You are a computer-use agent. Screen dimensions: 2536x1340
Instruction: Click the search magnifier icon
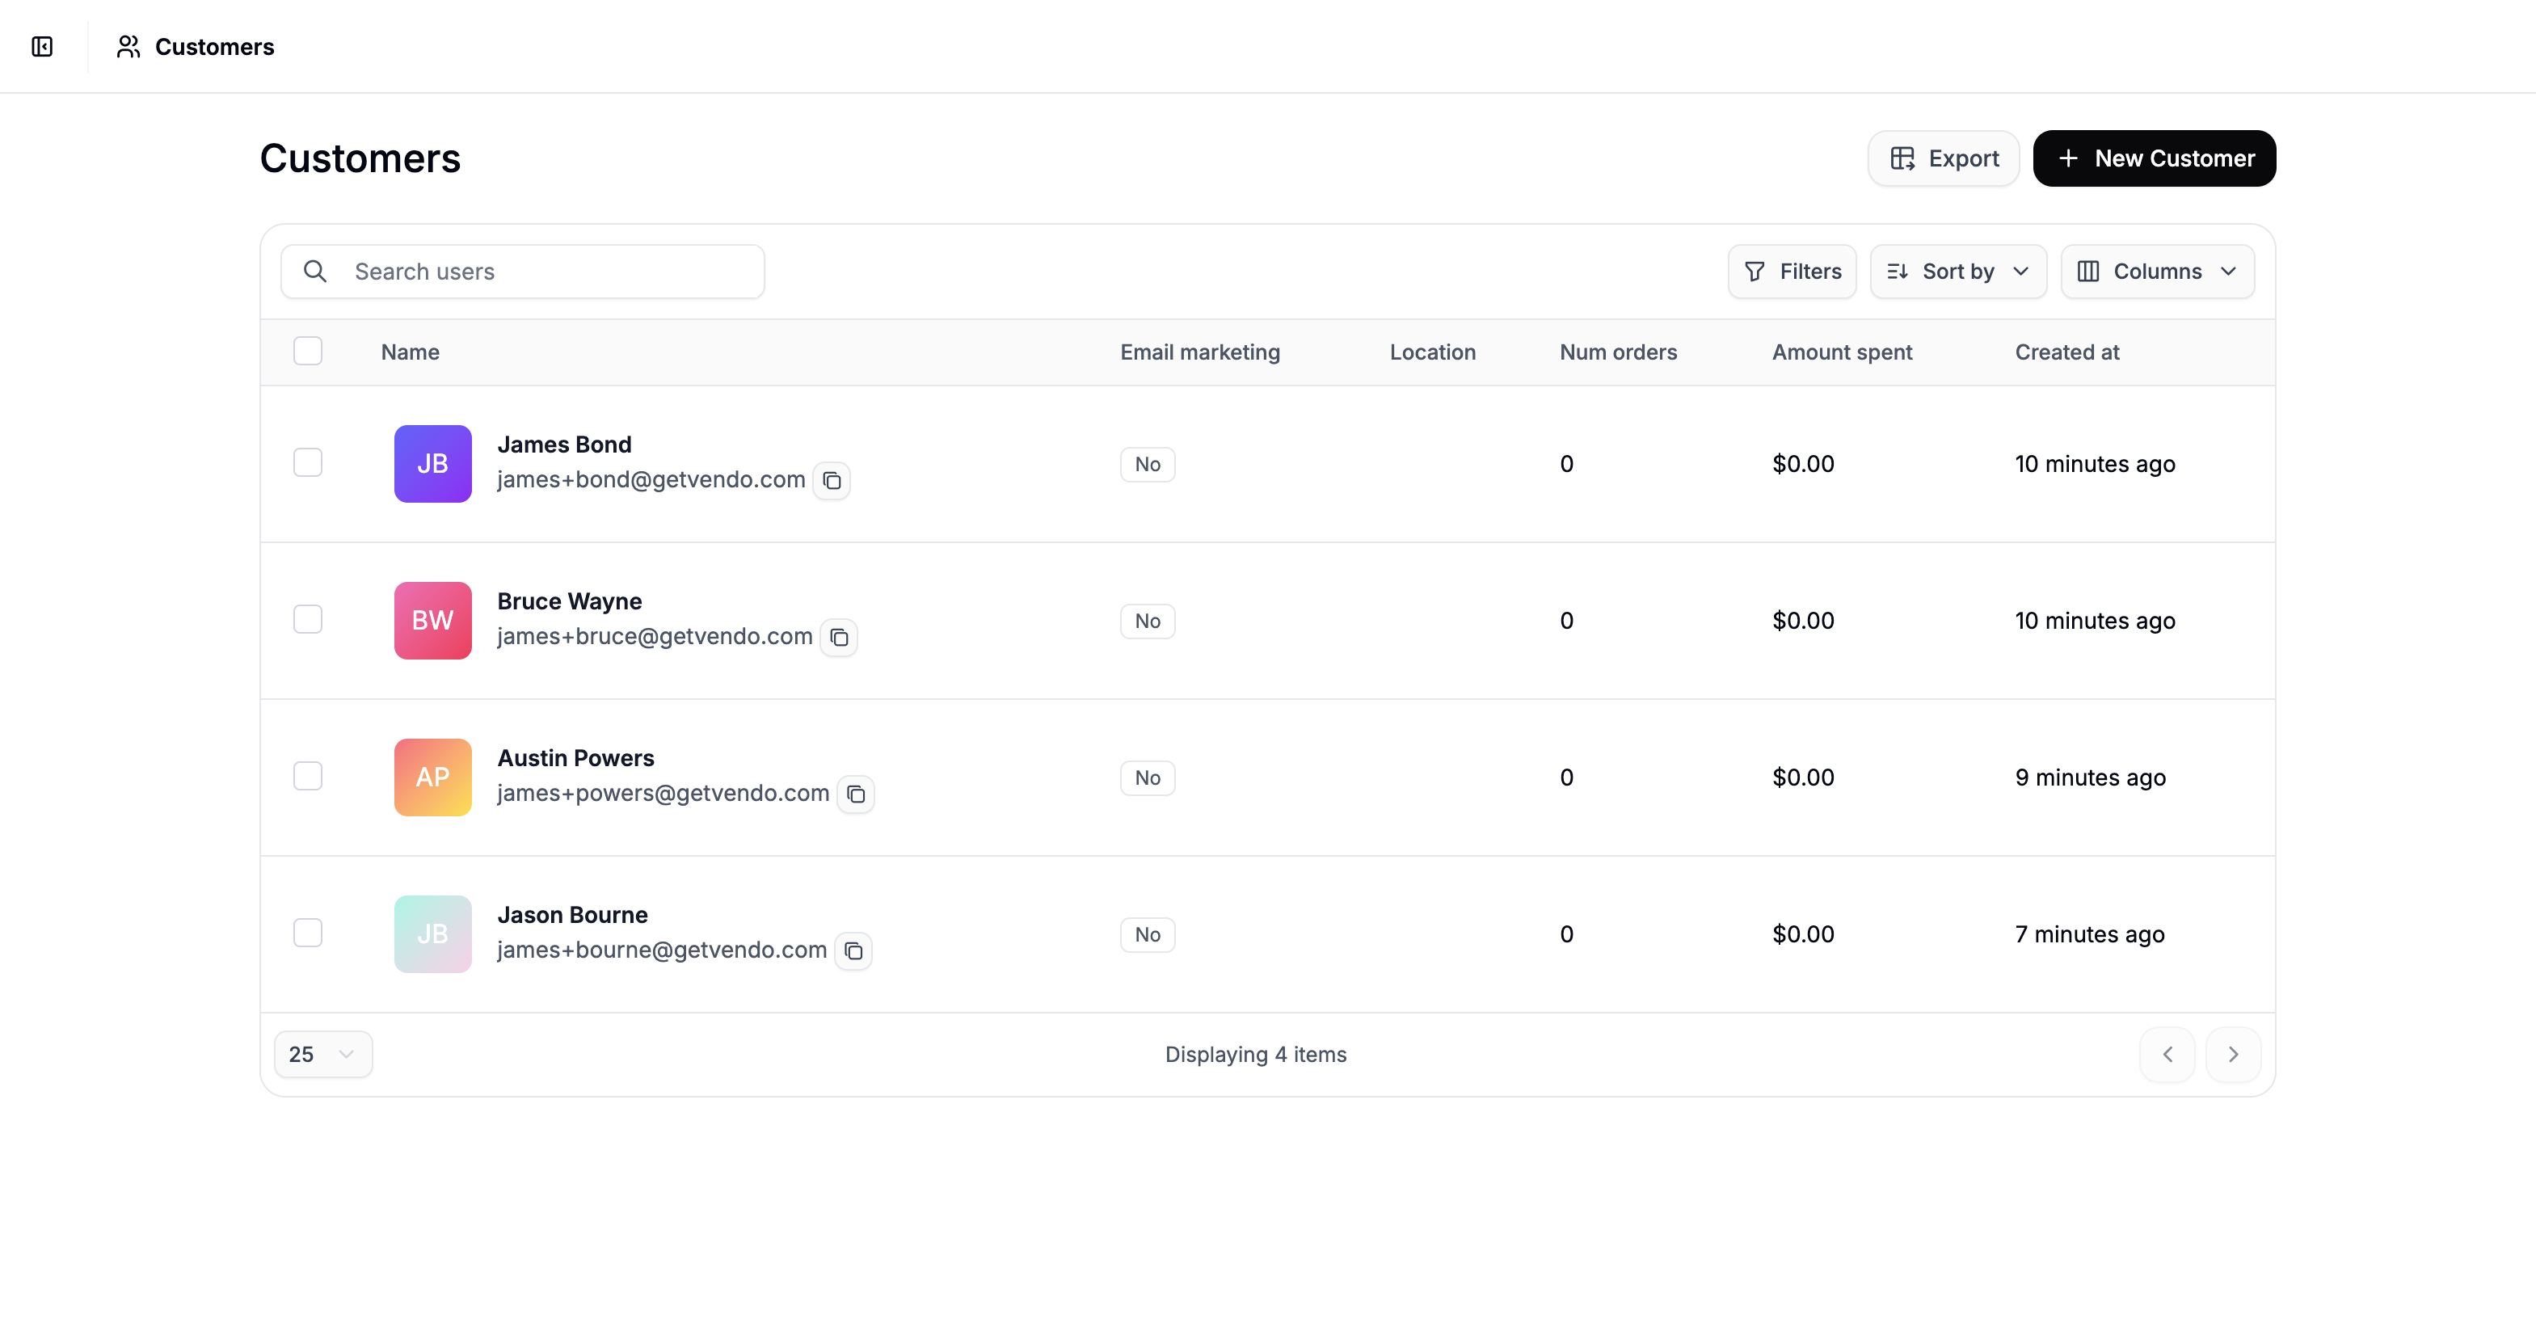(x=315, y=271)
